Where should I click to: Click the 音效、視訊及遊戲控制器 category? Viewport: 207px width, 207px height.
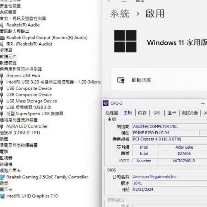pos(23,19)
